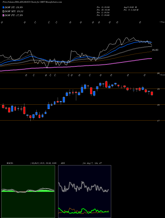Select the 'DOW ST: 18.89' legend text
This screenshot has width=165, height=218.
(x=14, y=7)
